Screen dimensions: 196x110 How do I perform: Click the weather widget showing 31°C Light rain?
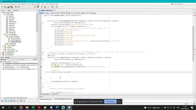(x=152, y=108)
